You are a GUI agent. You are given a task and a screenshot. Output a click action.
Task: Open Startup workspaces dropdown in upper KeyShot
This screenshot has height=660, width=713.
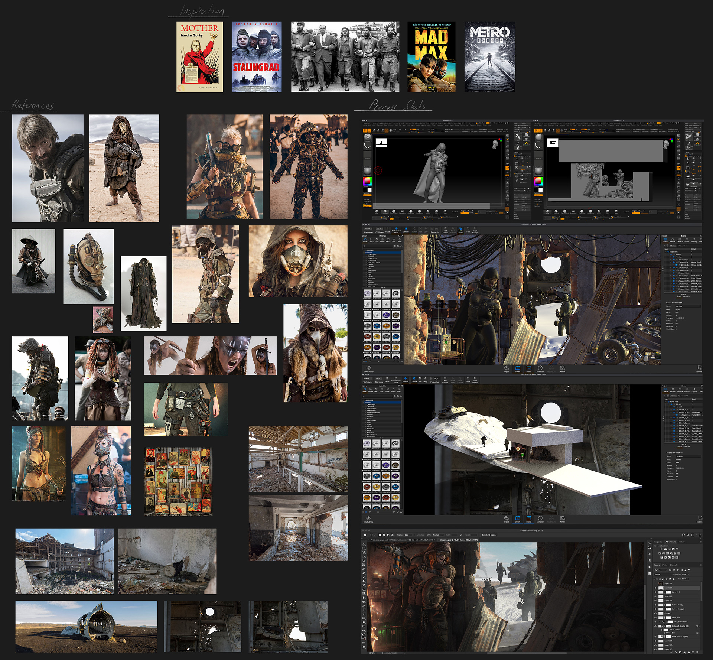pyautogui.click(x=368, y=228)
